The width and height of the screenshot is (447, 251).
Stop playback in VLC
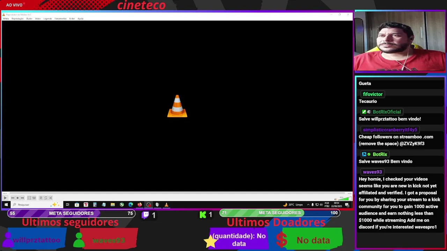[x=17, y=198]
